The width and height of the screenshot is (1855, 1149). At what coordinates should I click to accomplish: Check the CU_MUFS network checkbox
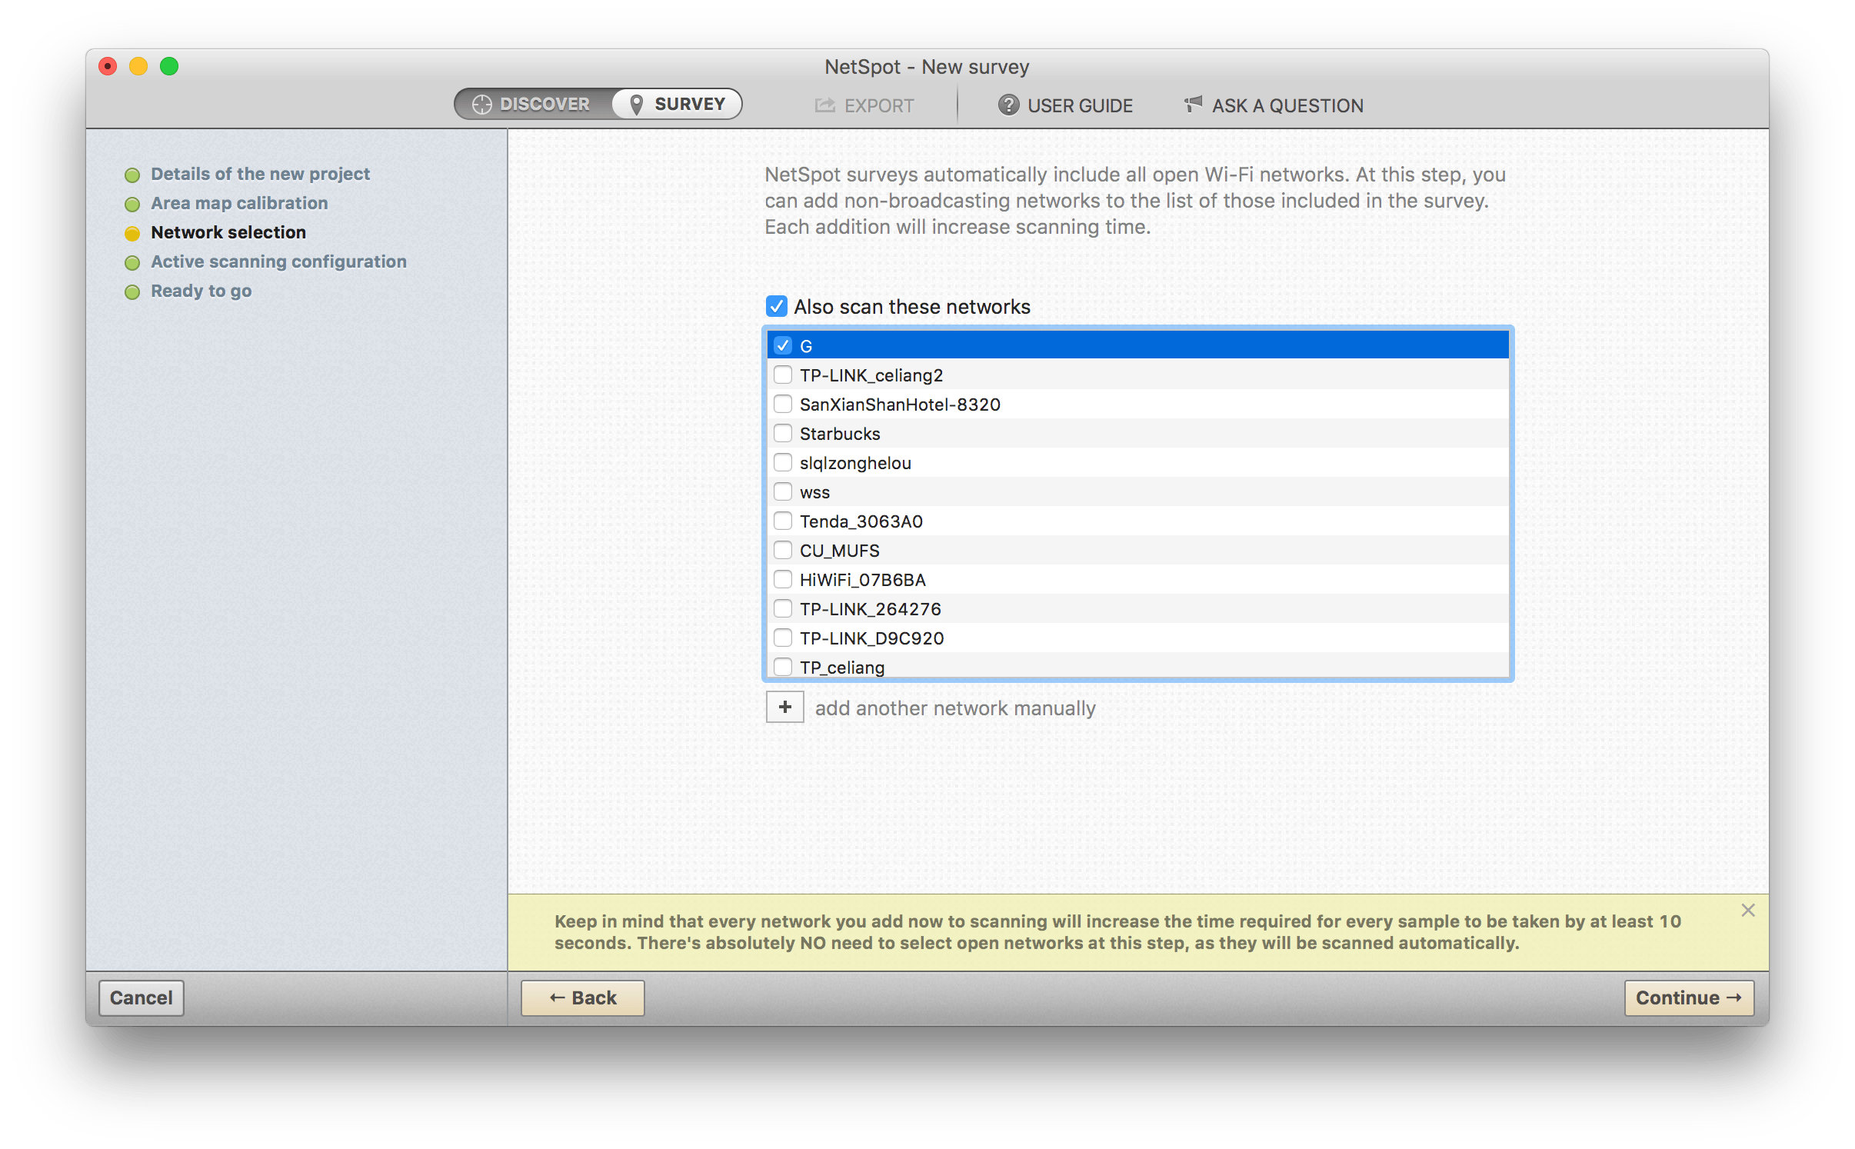[783, 550]
